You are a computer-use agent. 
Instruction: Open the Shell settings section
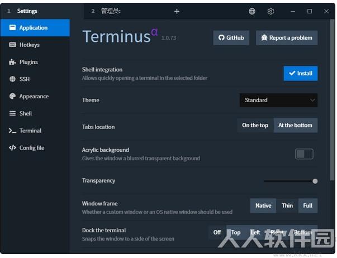coord(35,113)
